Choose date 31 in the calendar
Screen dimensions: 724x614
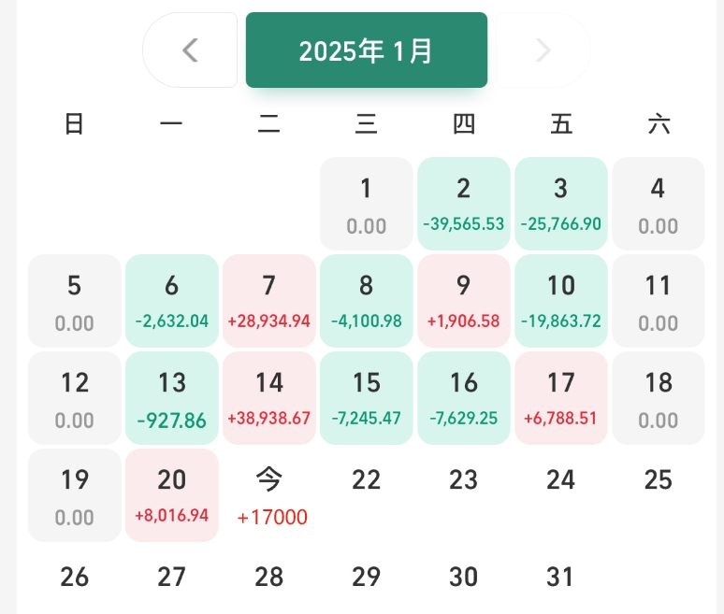(560, 577)
